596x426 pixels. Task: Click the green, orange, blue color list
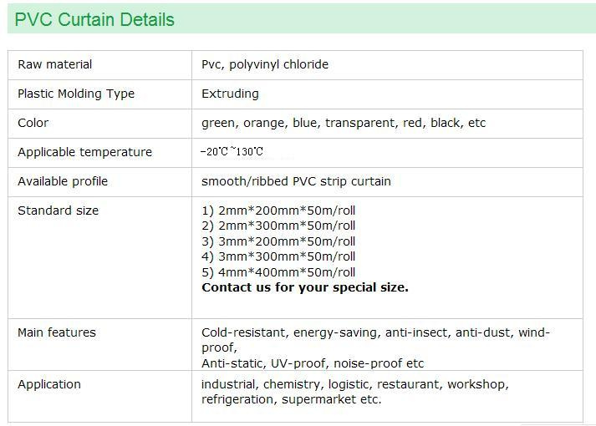[x=344, y=123]
